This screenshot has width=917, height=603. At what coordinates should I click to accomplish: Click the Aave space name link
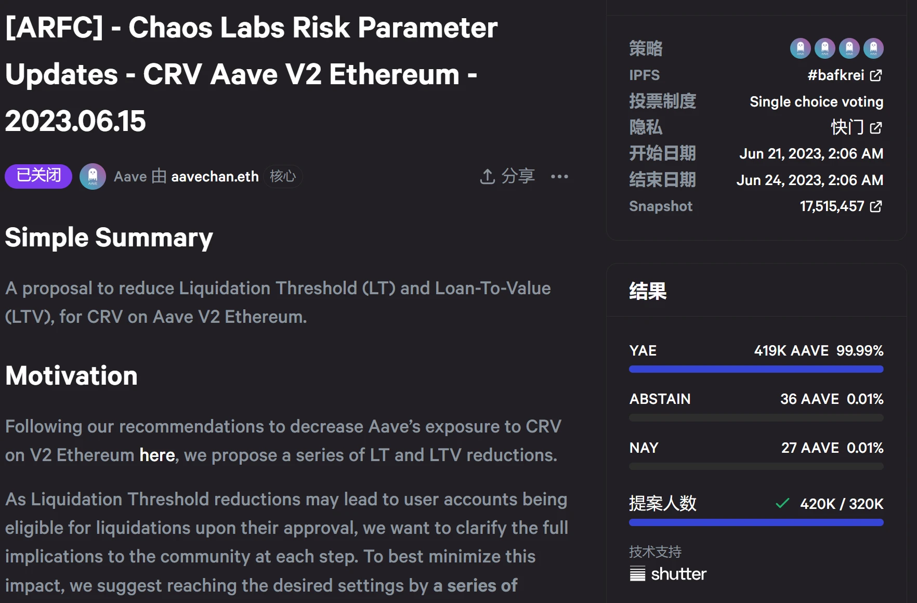point(130,177)
